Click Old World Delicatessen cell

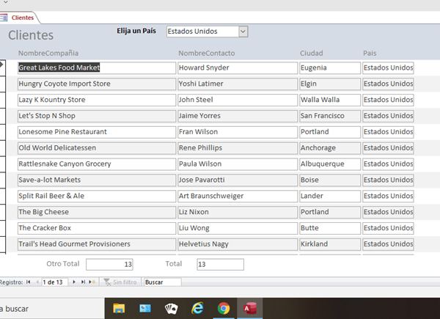click(97, 148)
